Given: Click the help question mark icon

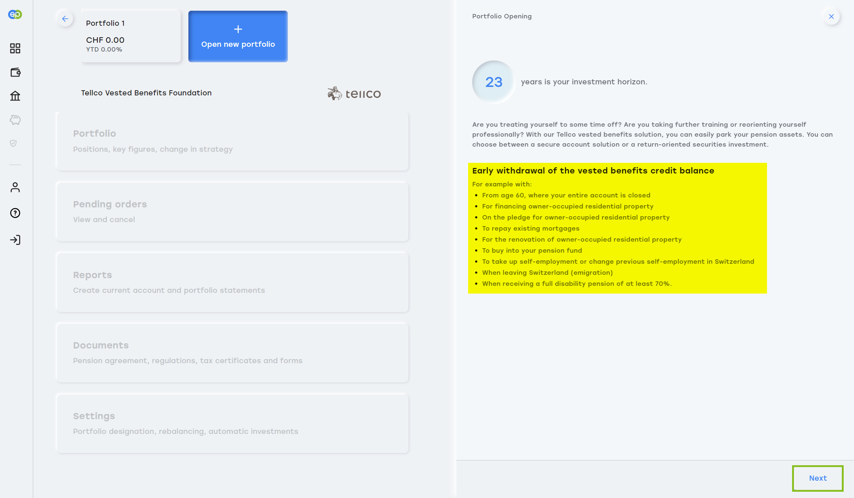Looking at the screenshot, I should [15, 213].
